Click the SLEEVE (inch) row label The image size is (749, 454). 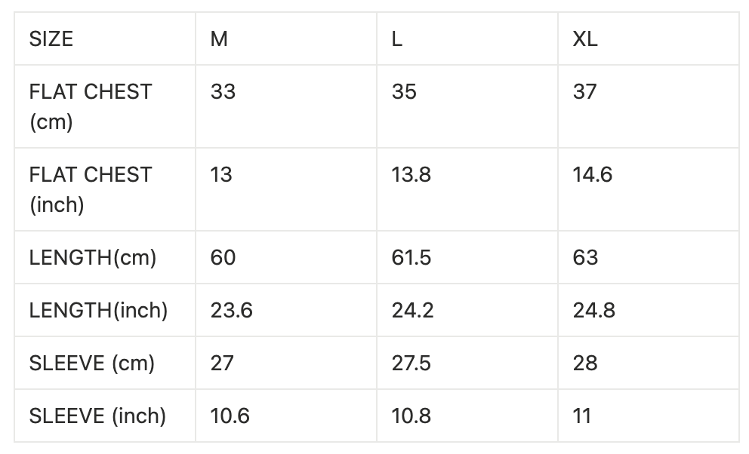click(97, 416)
